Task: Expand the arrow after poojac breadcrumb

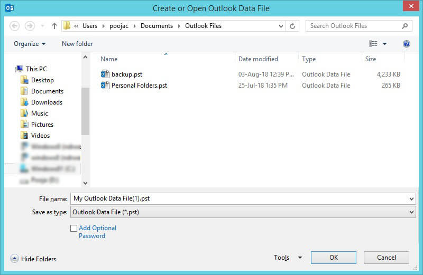Action: tap(134, 26)
